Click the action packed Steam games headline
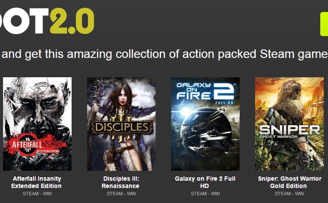 point(164,54)
